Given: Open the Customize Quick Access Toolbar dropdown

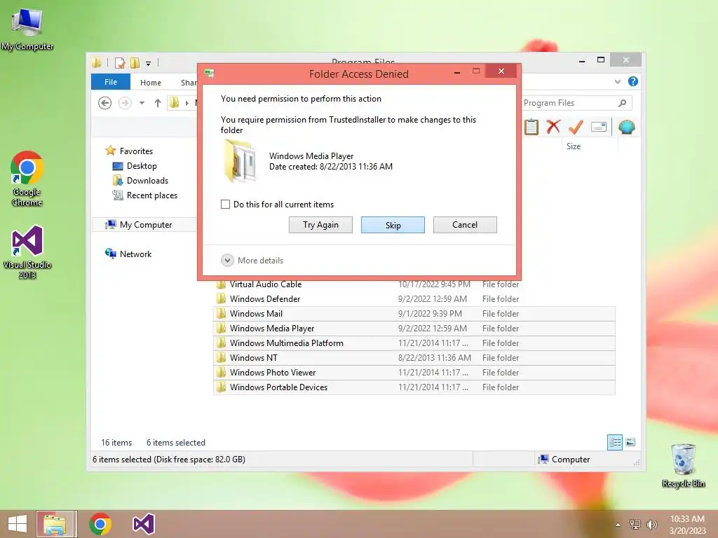Looking at the screenshot, I should (x=149, y=64).
